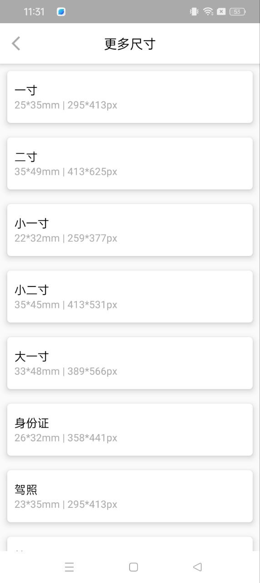Tap the Wi-Fi status icon
The image size is (260, 583).
(x=208, y=12)
